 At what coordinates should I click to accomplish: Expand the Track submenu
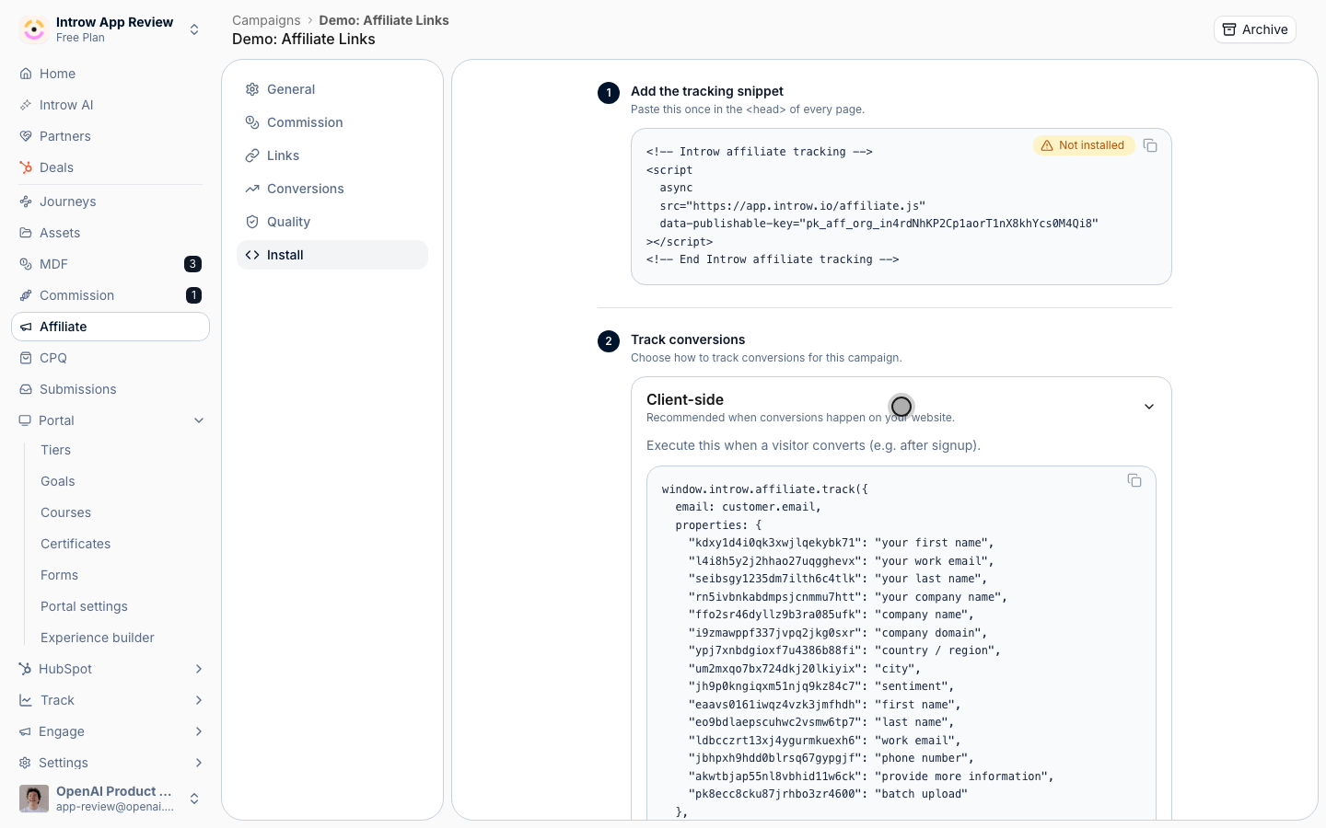(199, 700)
